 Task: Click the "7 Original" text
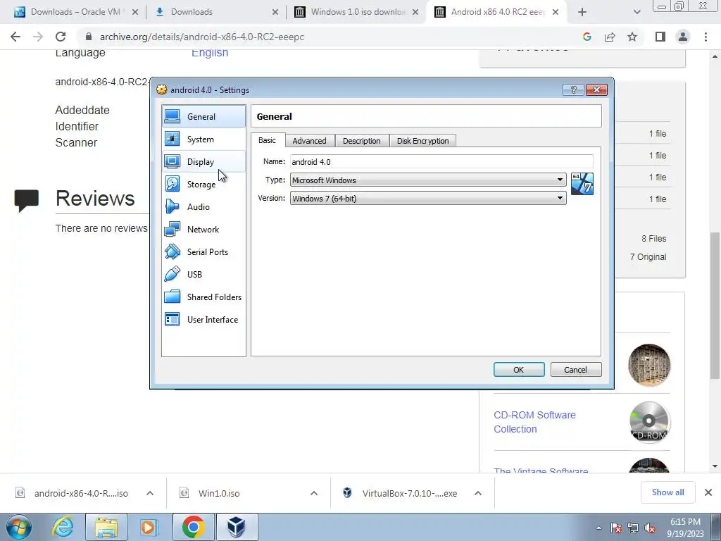[648, 256]
